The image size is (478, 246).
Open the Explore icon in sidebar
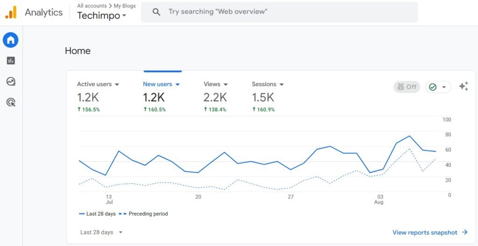point(11,82)
